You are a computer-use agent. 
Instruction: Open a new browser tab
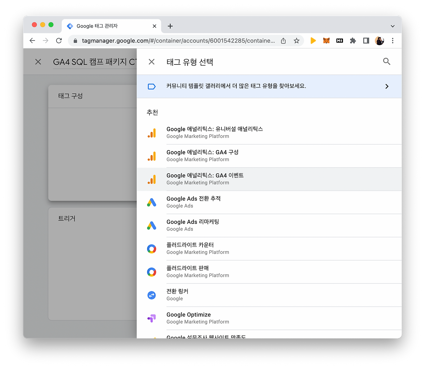click(170, 26)
